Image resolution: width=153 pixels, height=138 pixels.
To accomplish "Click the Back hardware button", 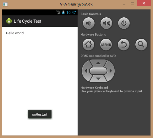I will pos(124,45).
